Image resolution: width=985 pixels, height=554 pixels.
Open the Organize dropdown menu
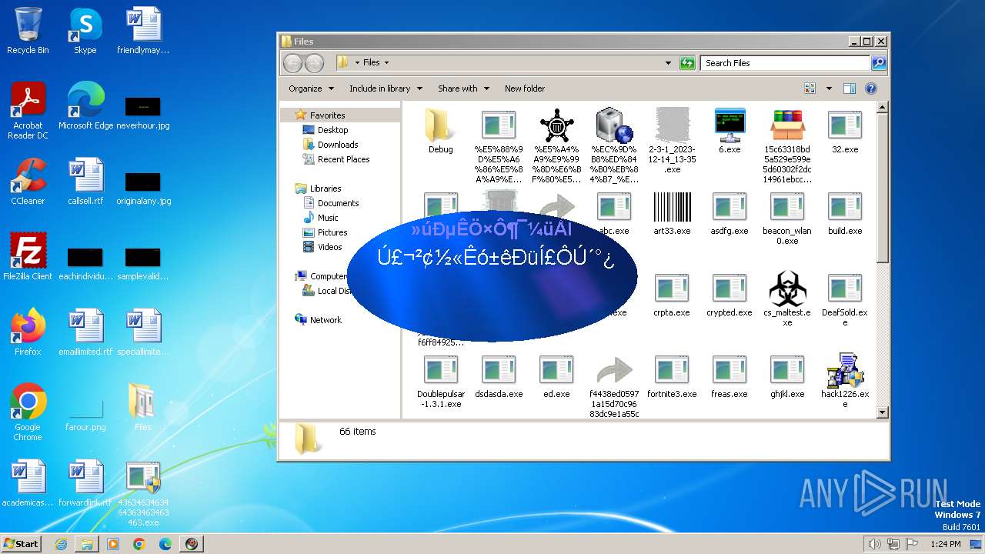click(311, 88)
